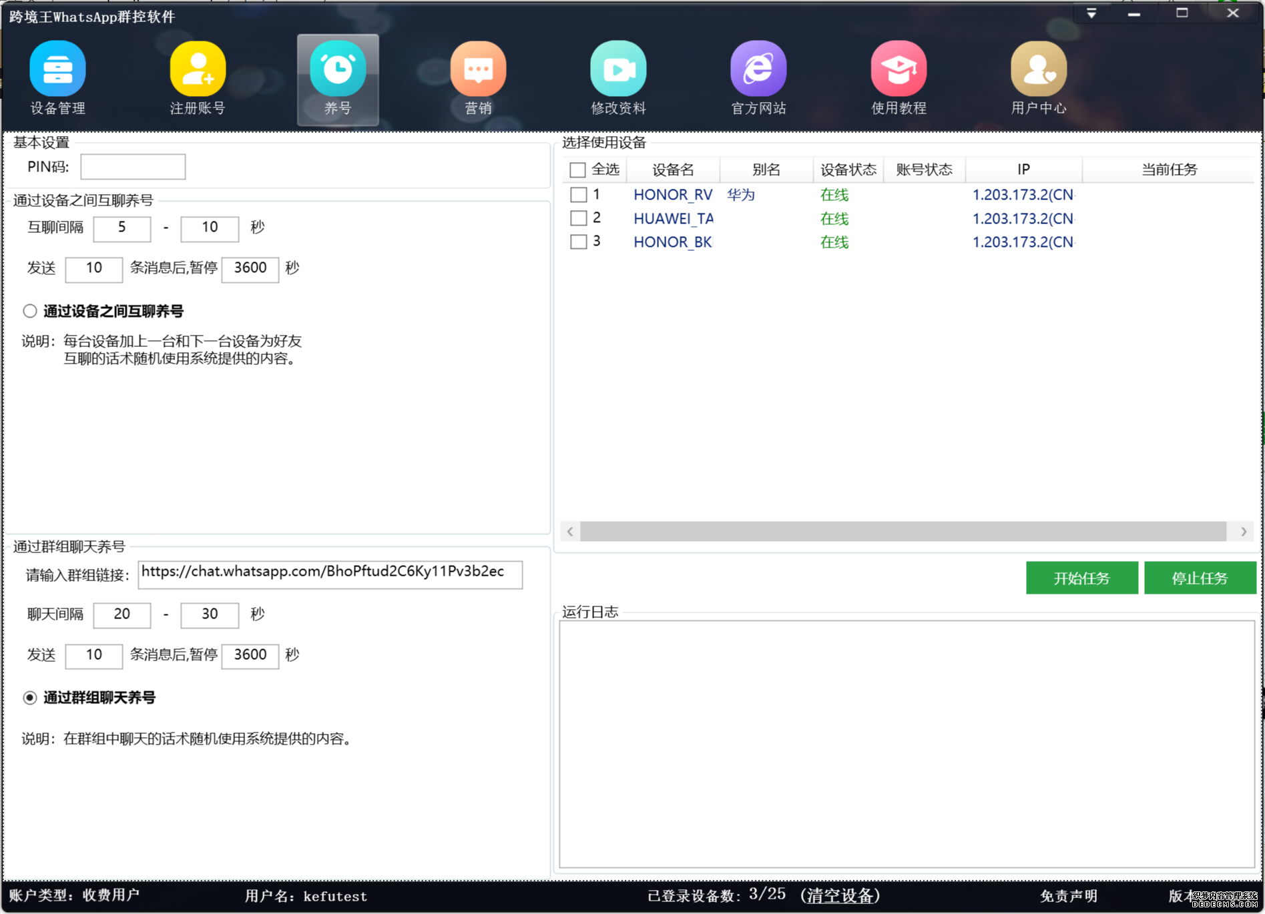The width and height of the screenshot is (1265, 914).
Task: Select the 通过设备之间互聊养号 radio button
Action: click(x=30, y=311)
